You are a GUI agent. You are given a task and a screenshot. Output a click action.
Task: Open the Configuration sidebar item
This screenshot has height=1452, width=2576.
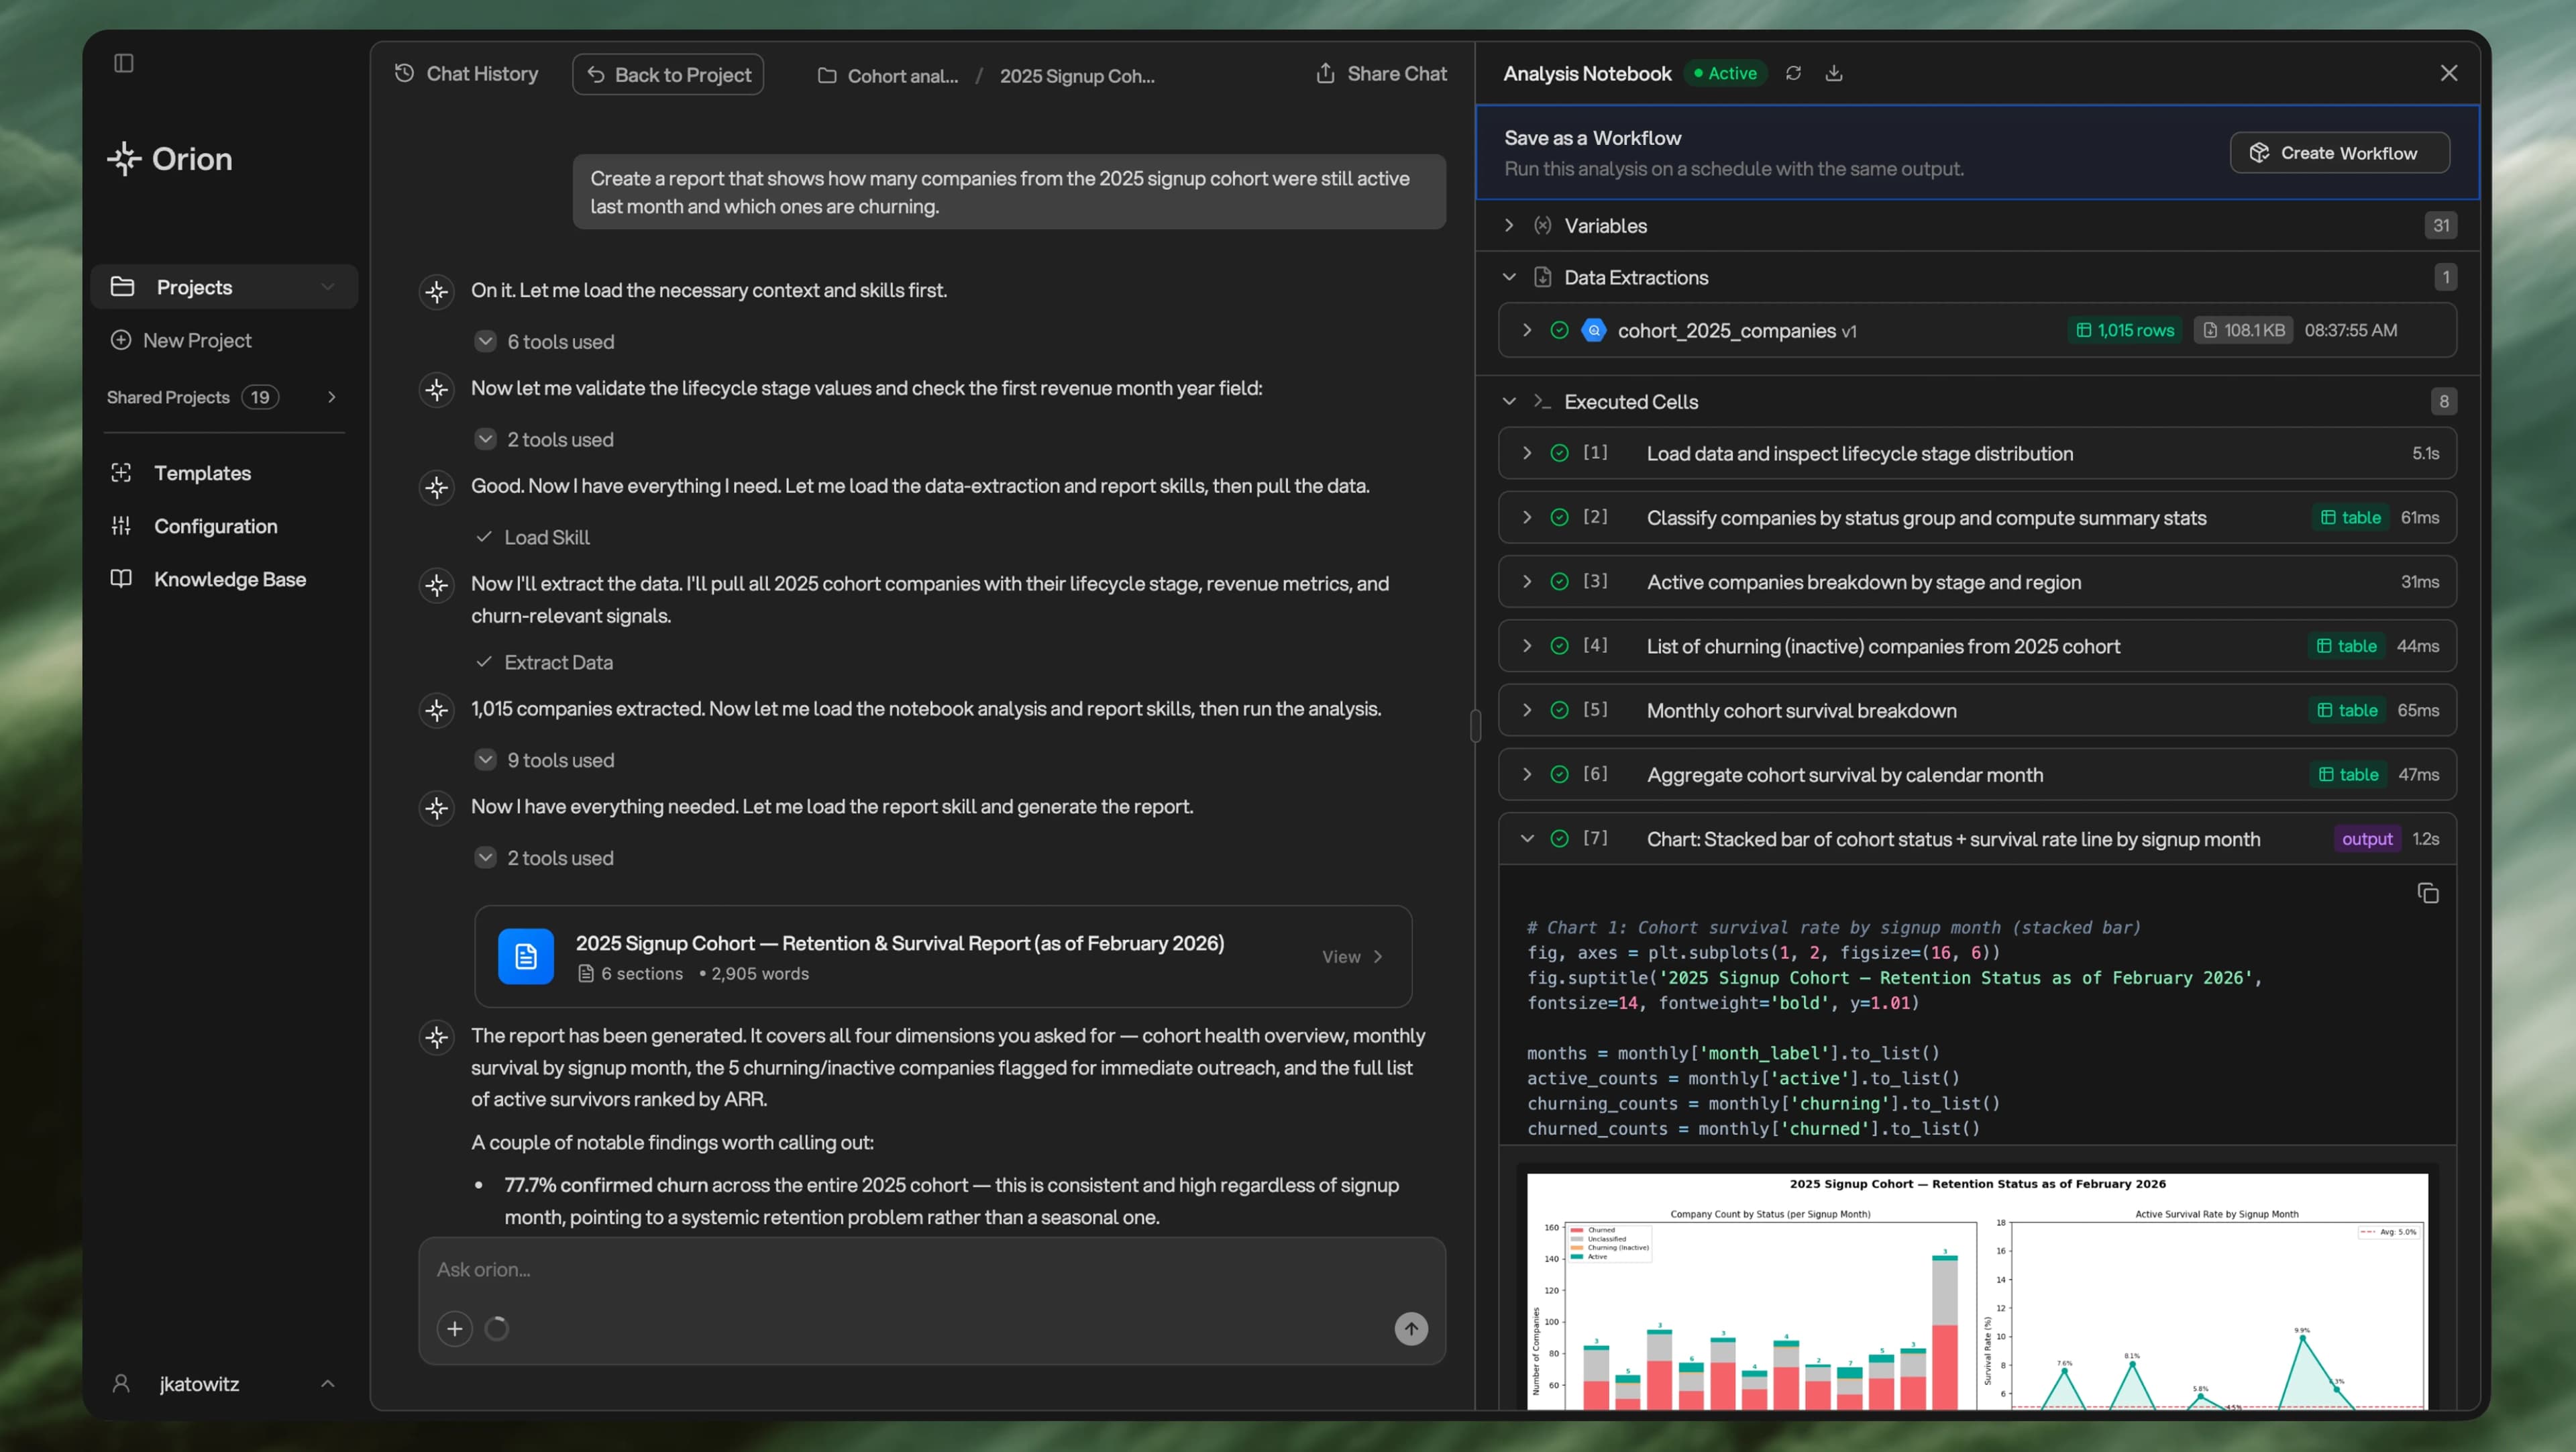216,526
